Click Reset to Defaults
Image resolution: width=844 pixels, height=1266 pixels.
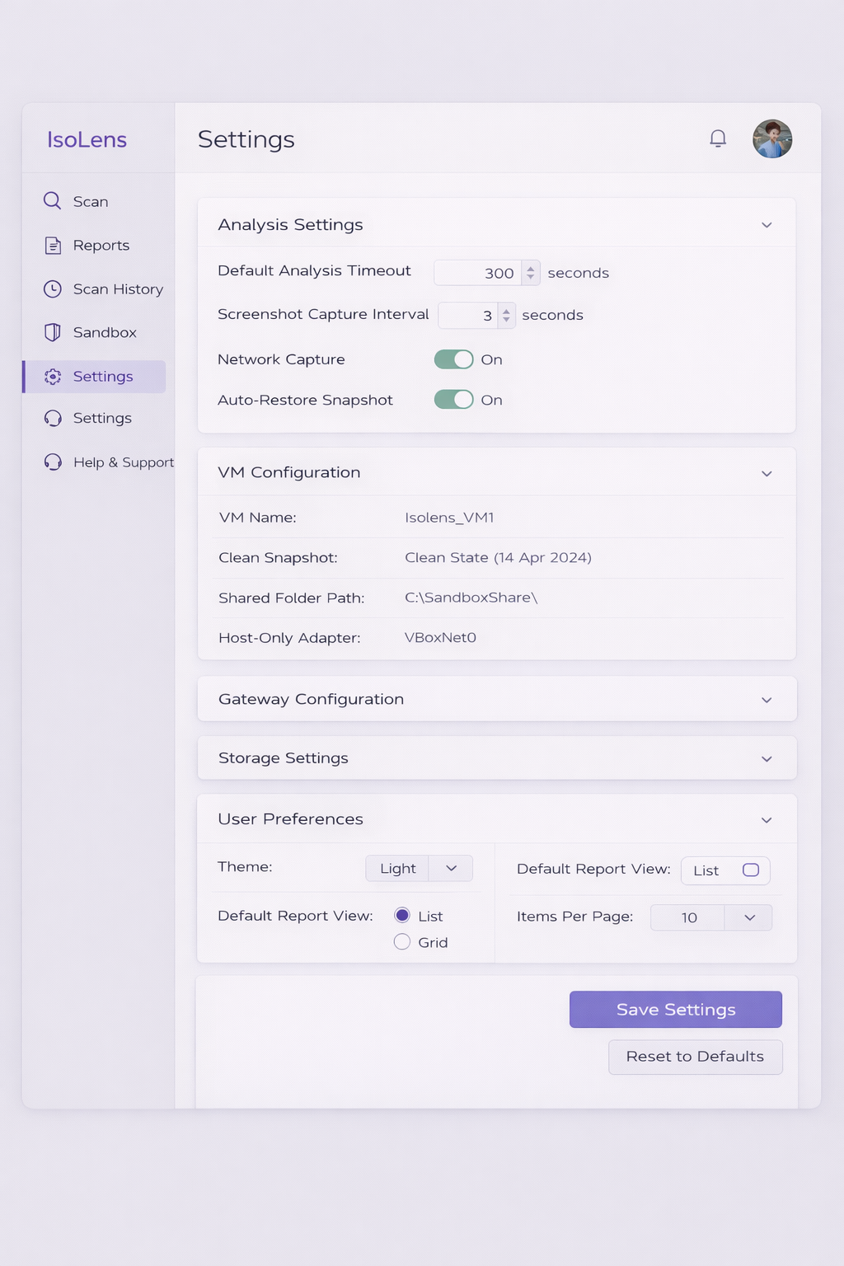click(x=695, y=1057)
